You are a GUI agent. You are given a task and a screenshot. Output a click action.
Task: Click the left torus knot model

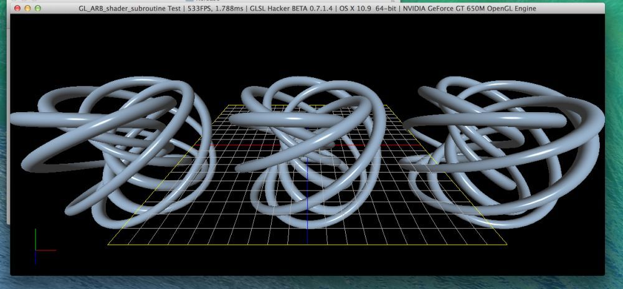pyautogui.click(x=113, y=153)
